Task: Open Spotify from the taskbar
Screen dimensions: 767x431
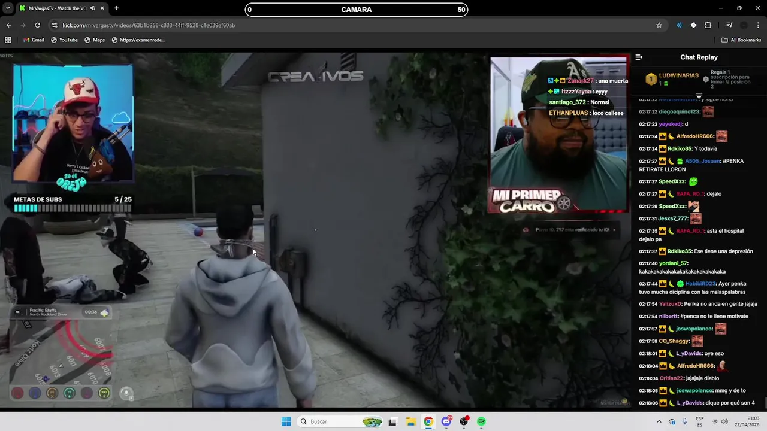Action: [x=481, y=421]
